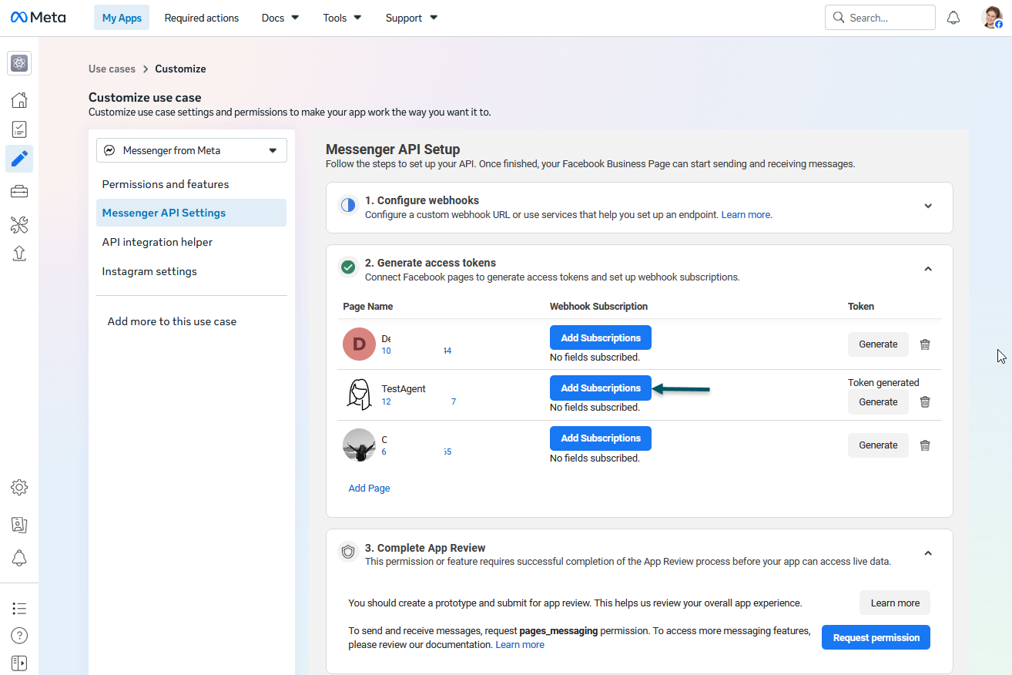This screenshot has width=1012, height=675.
Task: Click the gray Learn more button
Action: (895, 603)
